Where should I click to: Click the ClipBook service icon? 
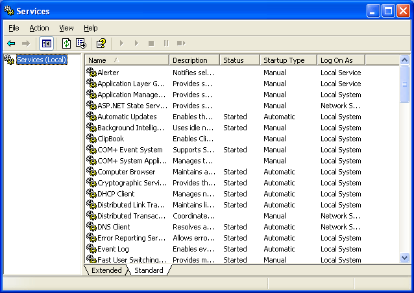click(91, 139)
